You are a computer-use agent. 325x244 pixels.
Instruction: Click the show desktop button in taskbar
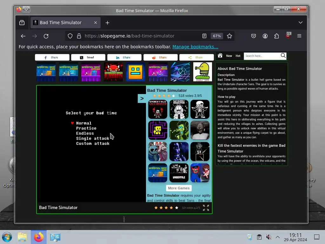pos(317,237)
